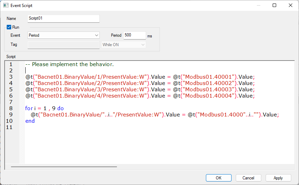Click the "for i = 1 , 9 do" line
Image resolution: width=299 pixels, height=185 pixels.
44,108
